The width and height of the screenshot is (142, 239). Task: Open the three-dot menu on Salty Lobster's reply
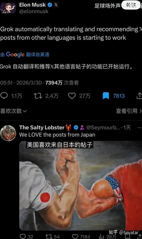pos(139,128)
